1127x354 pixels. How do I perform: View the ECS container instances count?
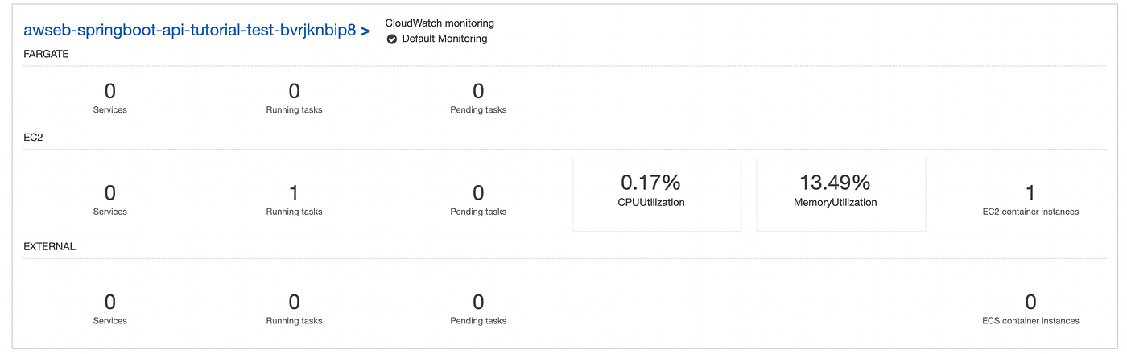coord(1030,303)
